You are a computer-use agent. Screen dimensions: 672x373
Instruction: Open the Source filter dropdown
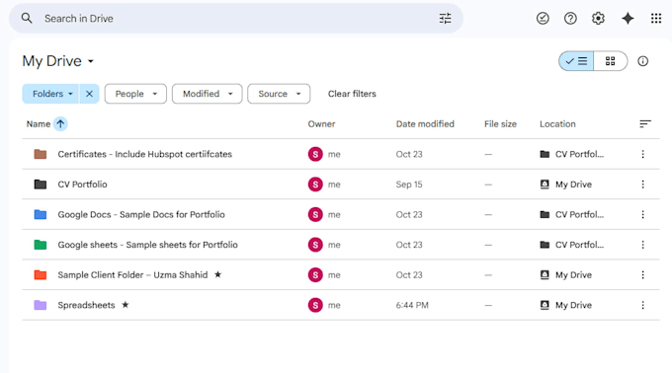[279, 94]
